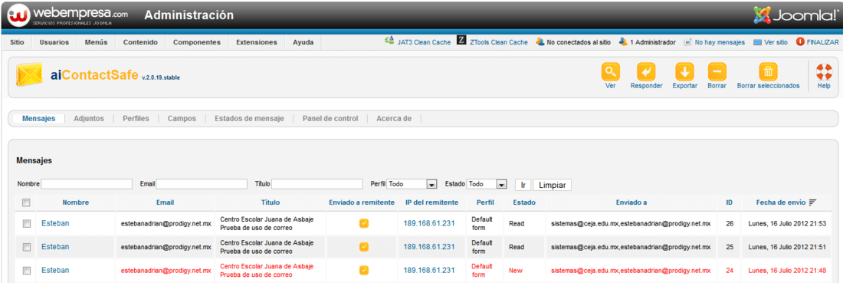Click the Responder reply icon
Viewport: 843px width, 283px height.
(646, 71)
